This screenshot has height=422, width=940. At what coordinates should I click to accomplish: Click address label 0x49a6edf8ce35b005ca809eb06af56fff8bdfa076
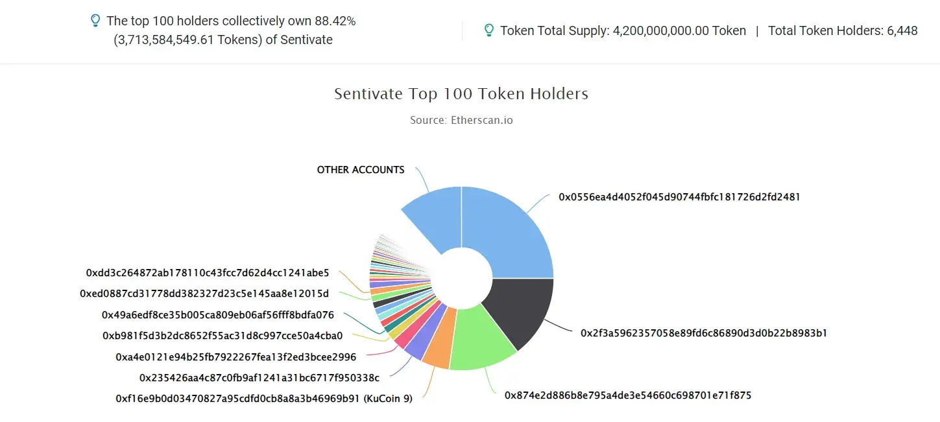pos(217,315)
